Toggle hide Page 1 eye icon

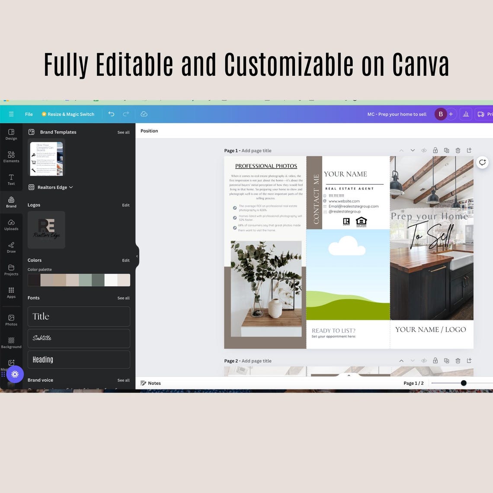tap(424, 150)
